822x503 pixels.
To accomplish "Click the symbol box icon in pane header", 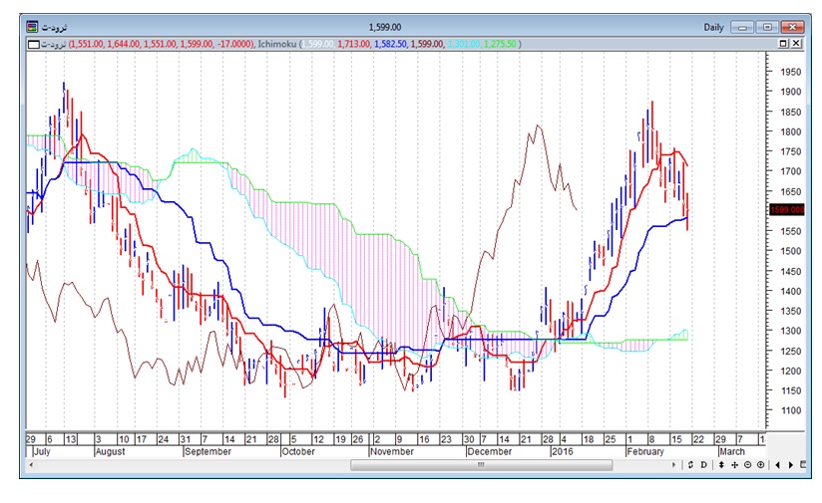I will (34, 44).
